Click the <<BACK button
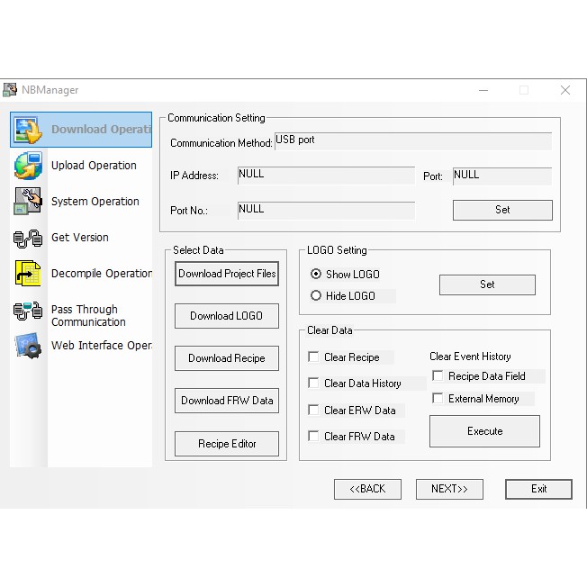Viewport: 587px width, 587px height. tap(367, 489)
